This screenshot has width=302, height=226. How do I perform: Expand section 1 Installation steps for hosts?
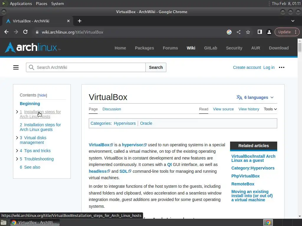point(17,112)
